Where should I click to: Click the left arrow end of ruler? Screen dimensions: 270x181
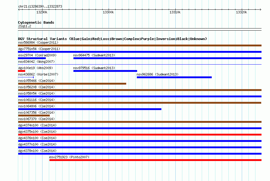19,10
